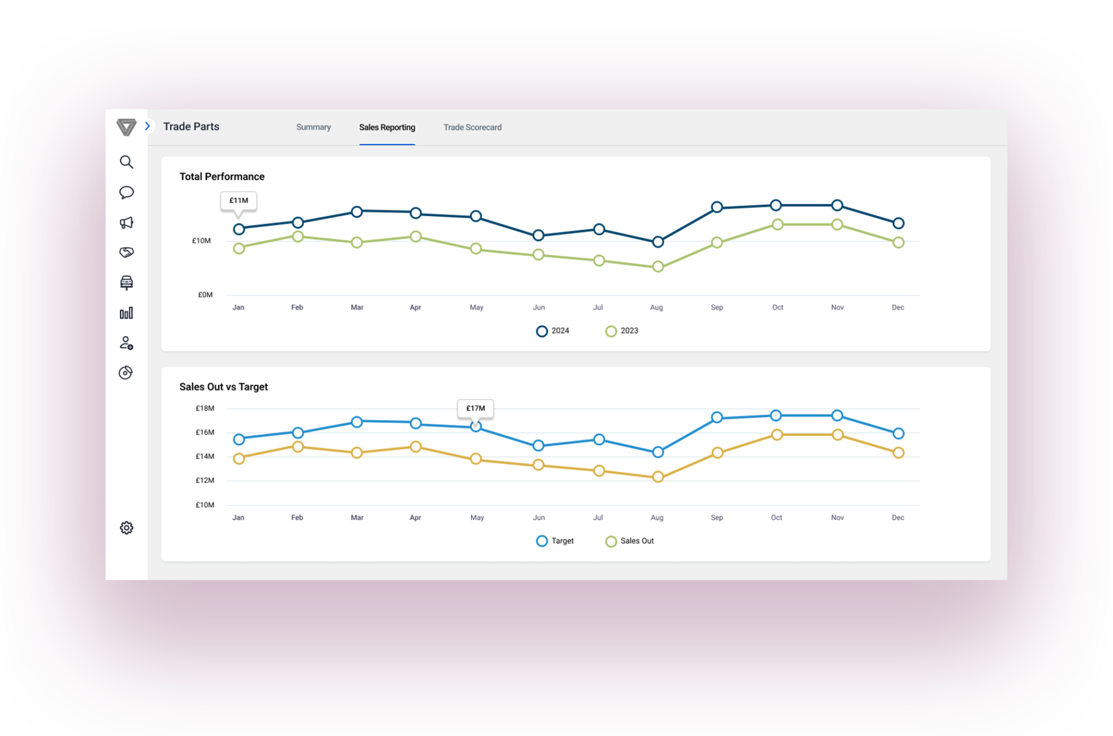Open the megaphone announcements icon
The image size is (1113, 736).
126,223
